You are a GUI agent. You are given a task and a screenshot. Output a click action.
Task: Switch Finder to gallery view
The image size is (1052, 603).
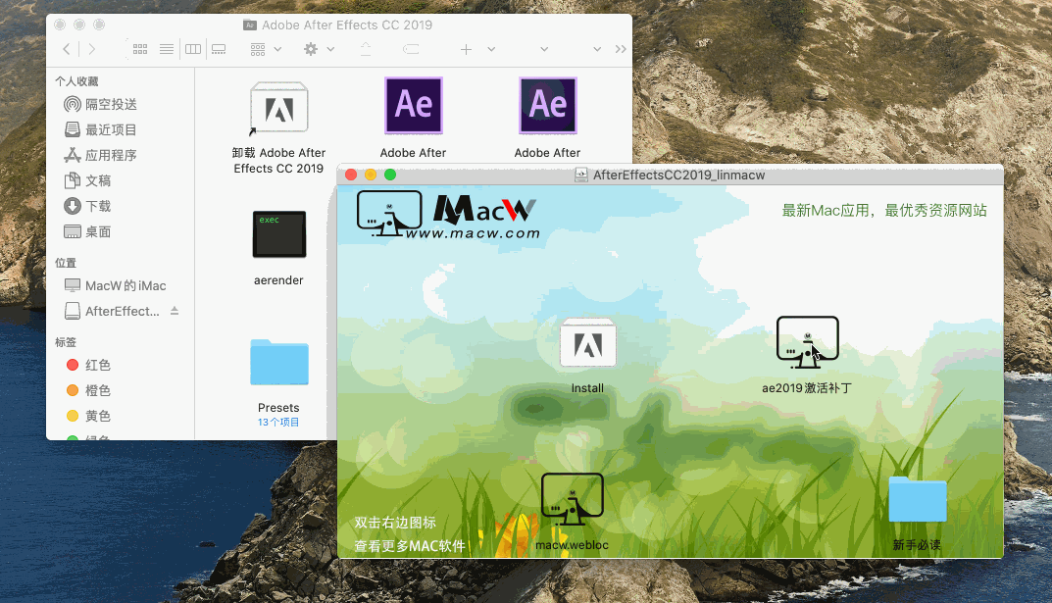(x=218, y=49)
